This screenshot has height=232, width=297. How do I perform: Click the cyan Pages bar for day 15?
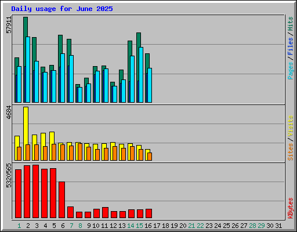[141, 75]
